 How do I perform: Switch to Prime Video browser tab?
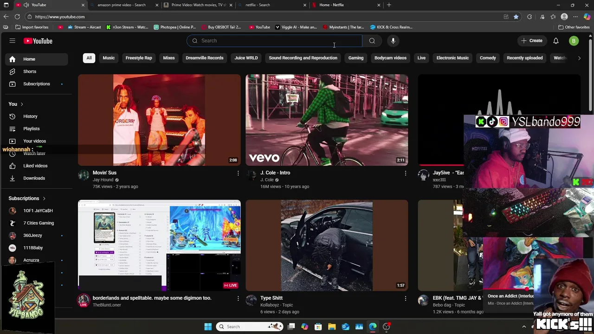tap(199, 5)
